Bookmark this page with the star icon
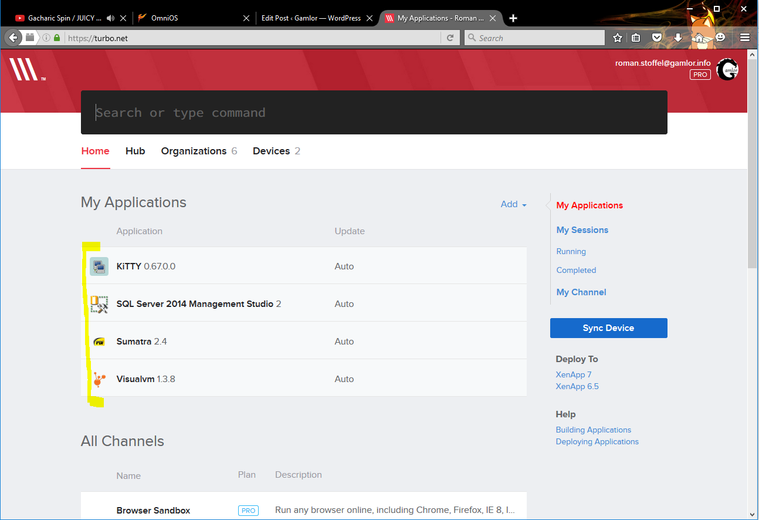This screenshot has height=520, width=759. tap(618, 38)
